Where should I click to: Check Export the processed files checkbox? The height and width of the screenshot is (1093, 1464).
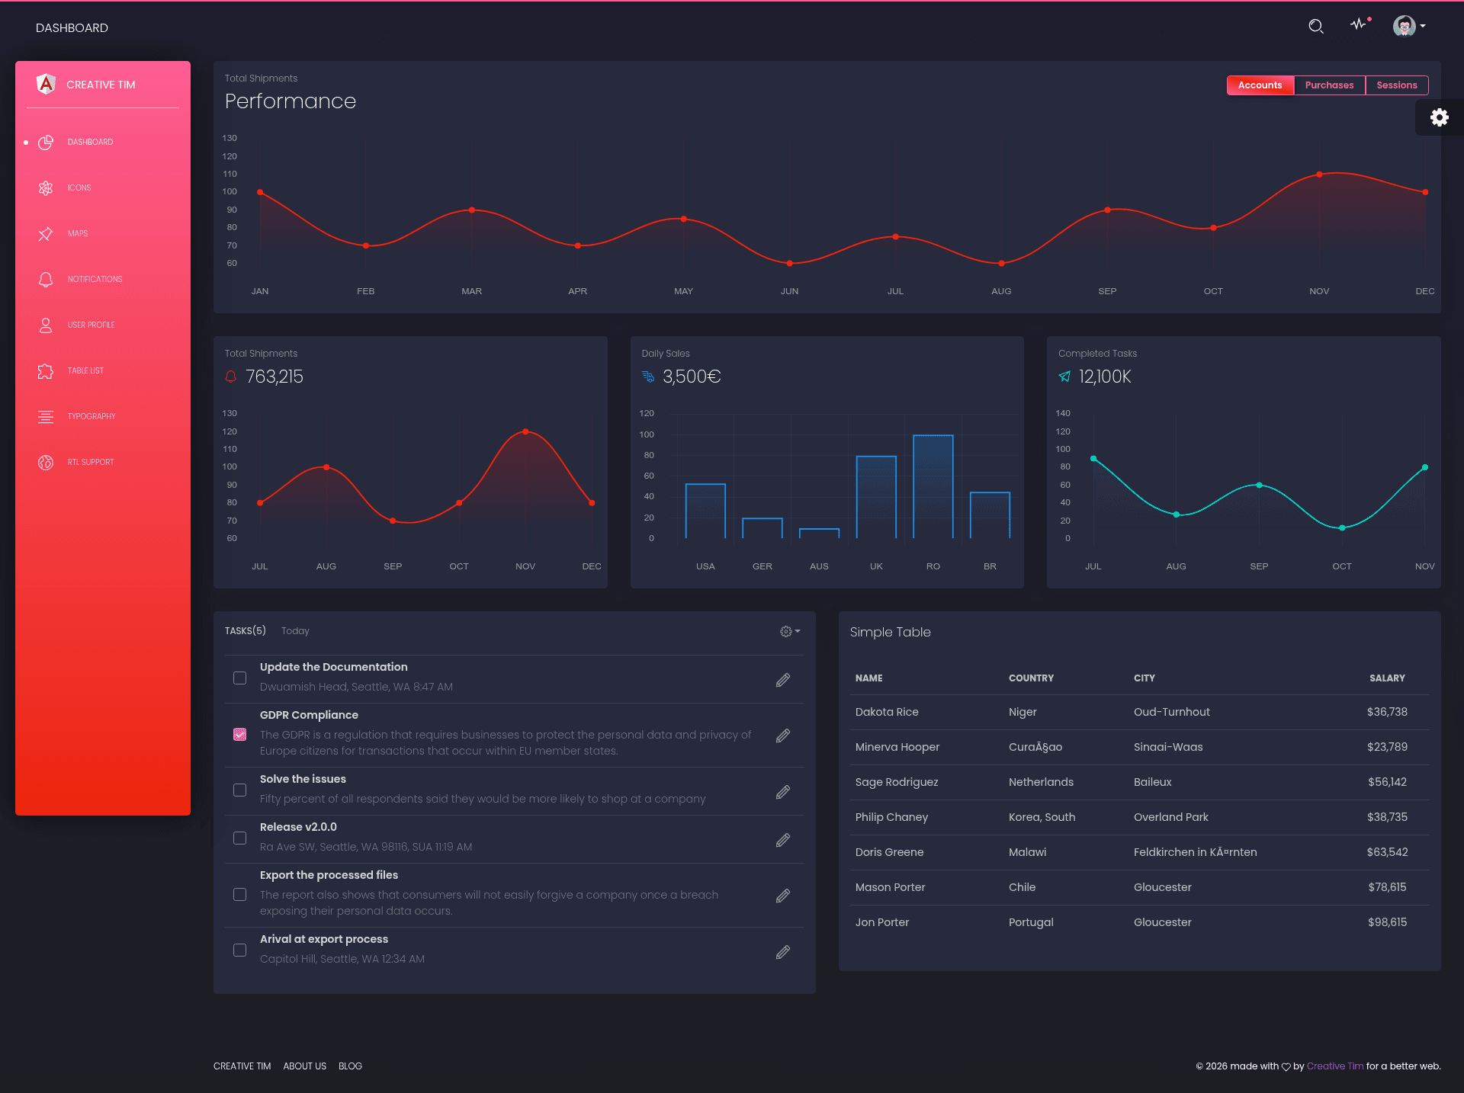coord(239,894)
